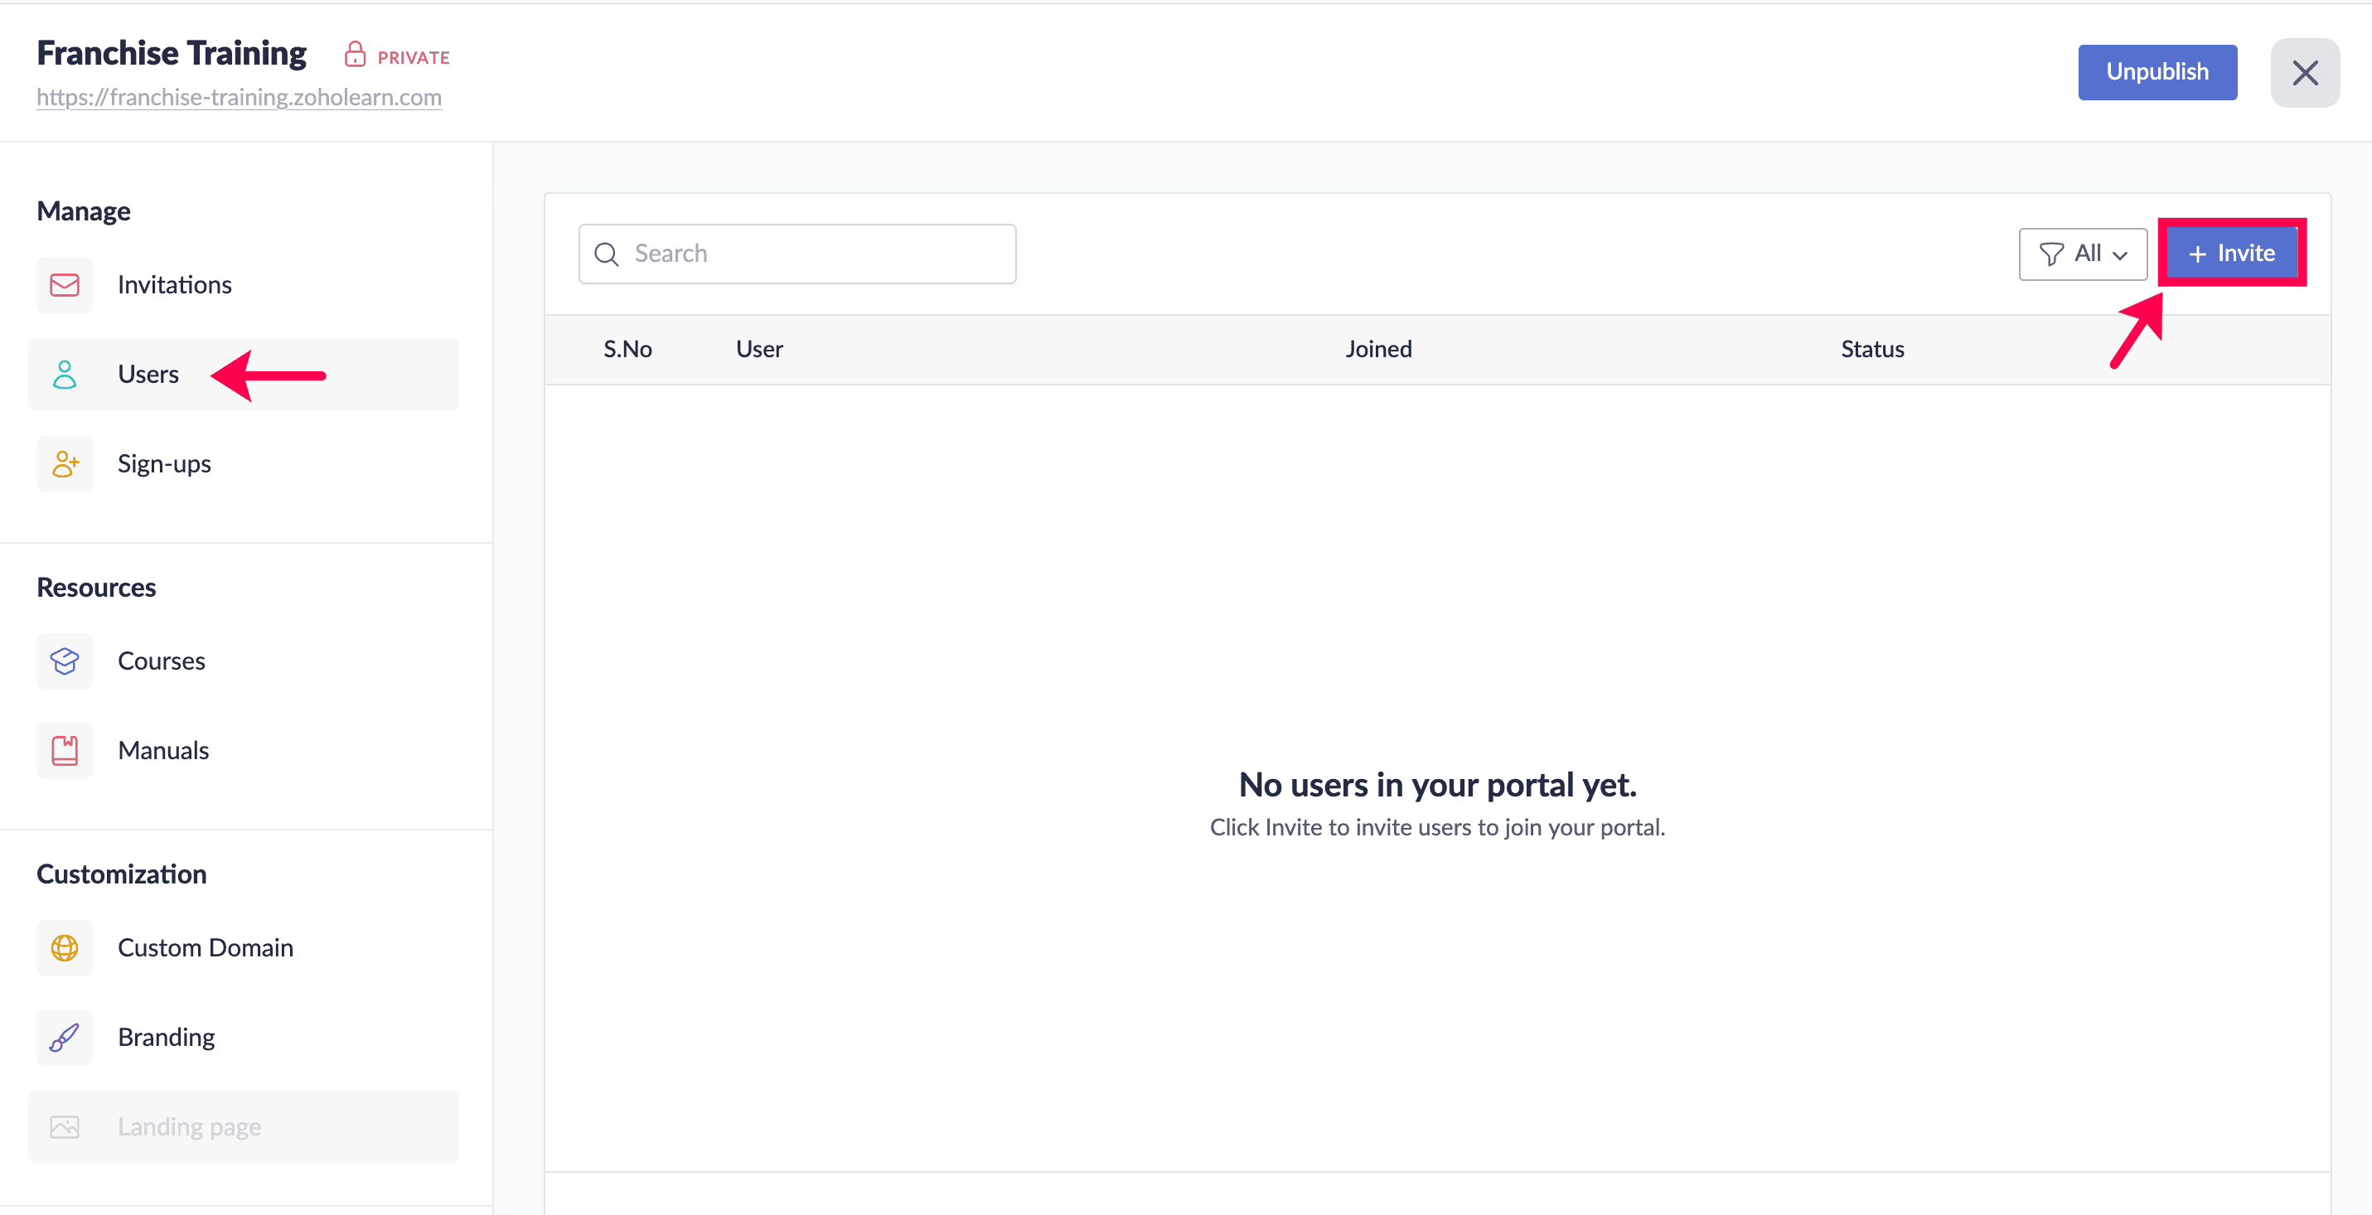Click the PRIVATE lock icon
Viewport: 2372px width, 1215px height.
pyautogui.click(x=355, y=56)
